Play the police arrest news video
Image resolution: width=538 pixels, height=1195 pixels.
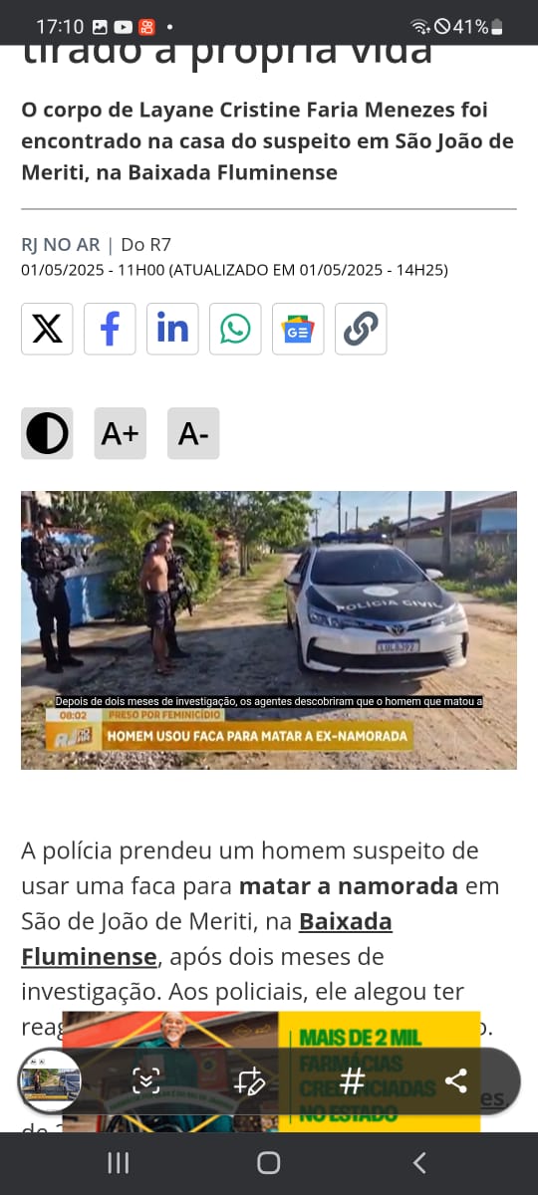point(269,630)
